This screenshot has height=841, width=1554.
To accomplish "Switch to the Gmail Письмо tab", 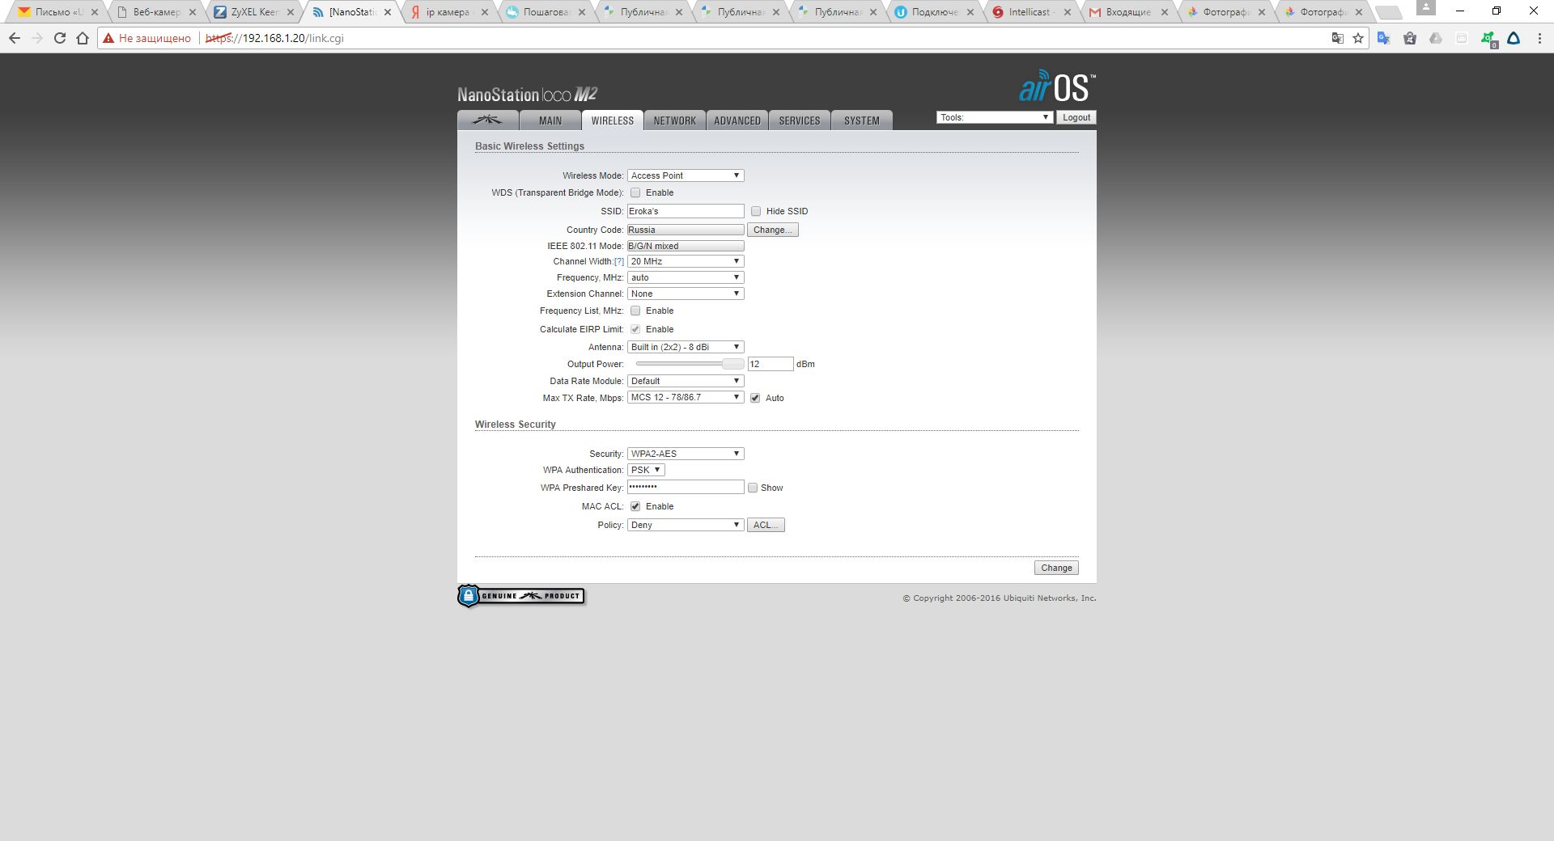I will point(58,12).
